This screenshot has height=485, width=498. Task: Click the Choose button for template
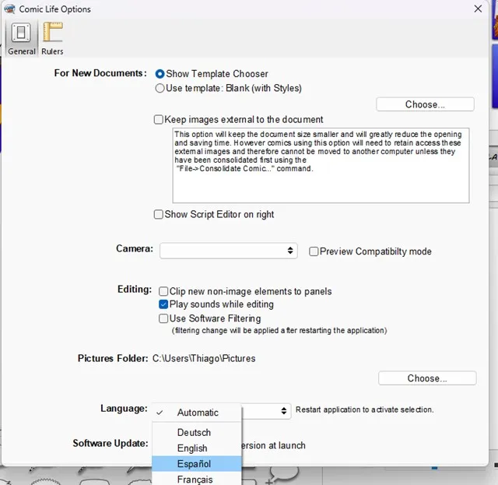pyautogui.click(x=425, y=104)
